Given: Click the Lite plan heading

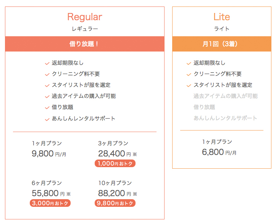Looking at the screenshot, I should pyautogui.click(x=222, y=17).
